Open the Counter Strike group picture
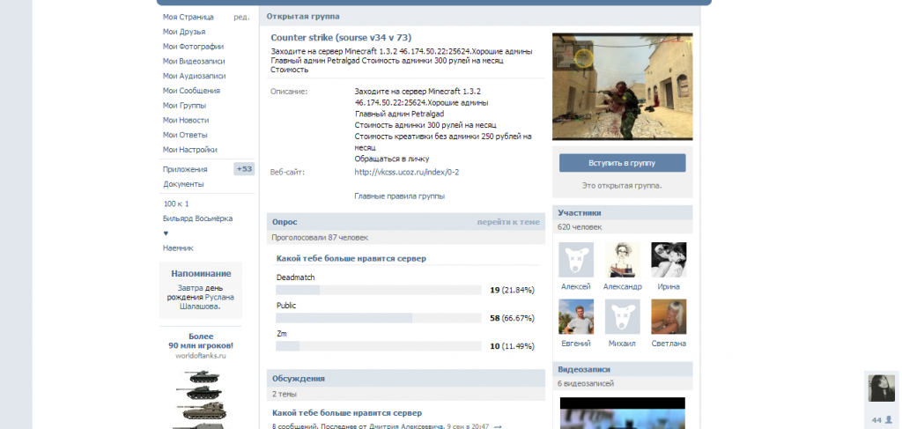This screenshot has height=429, width=902. [x=622, y=86]
